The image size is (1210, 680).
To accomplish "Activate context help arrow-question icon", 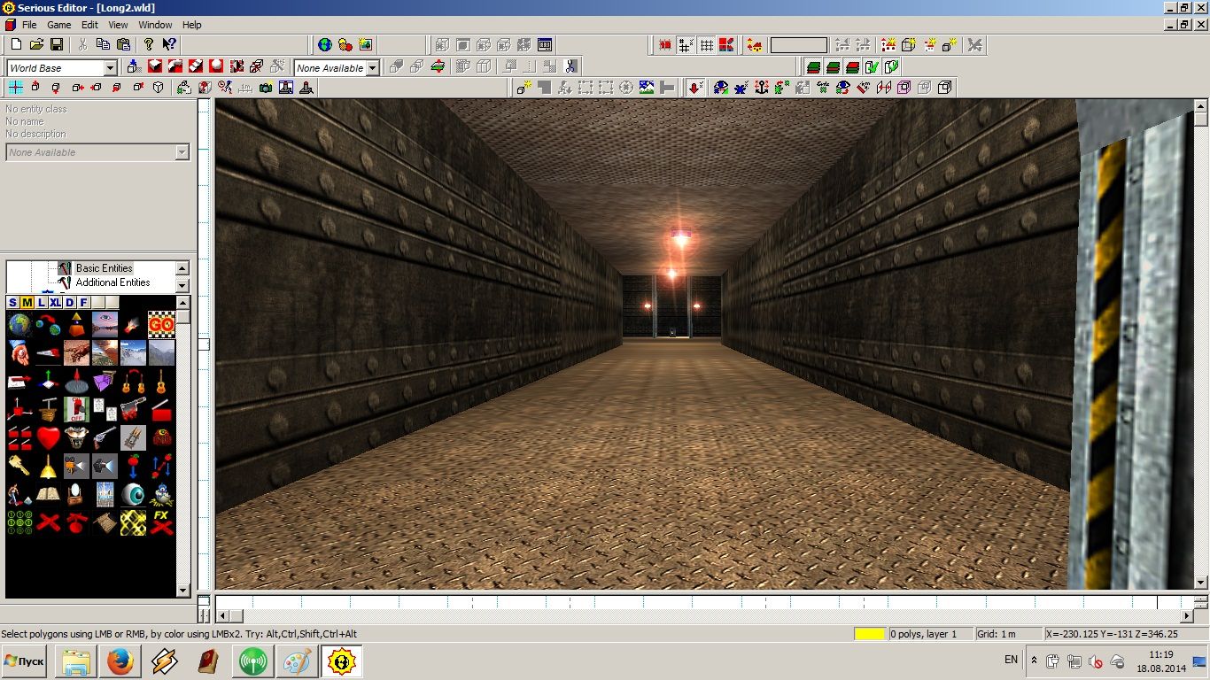I will pos(168,44).
